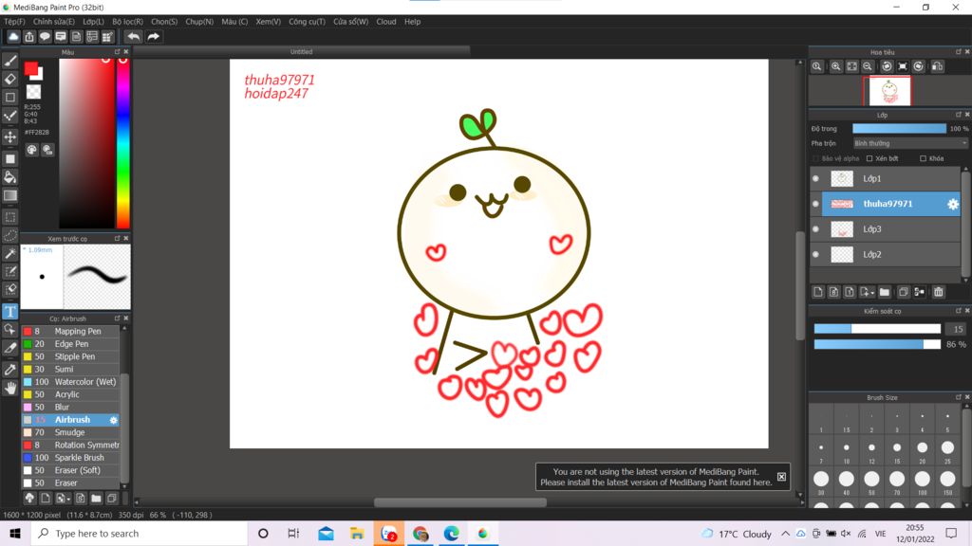Open the color palette icon
972x546 pixels.
(31, 150)
